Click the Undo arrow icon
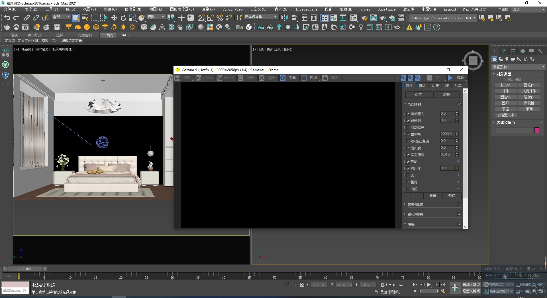The width and height of the screenshot is (547, 298). point(7,18)
